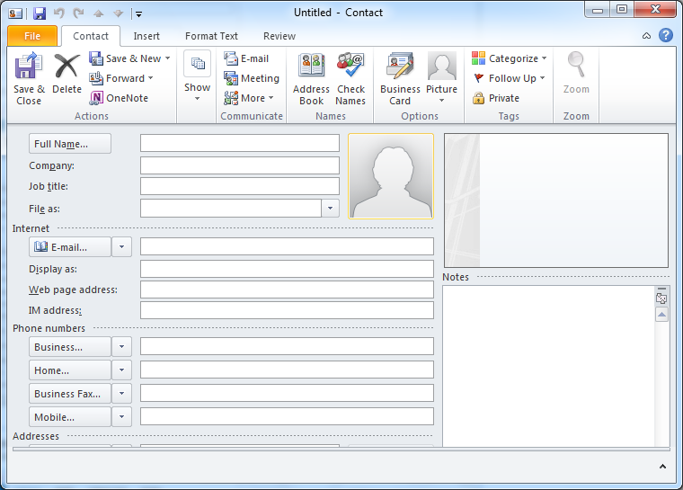Viewport: 683px width, 490px height.
Task: Go to Previous Item arrow
Action: click(99, 13)
